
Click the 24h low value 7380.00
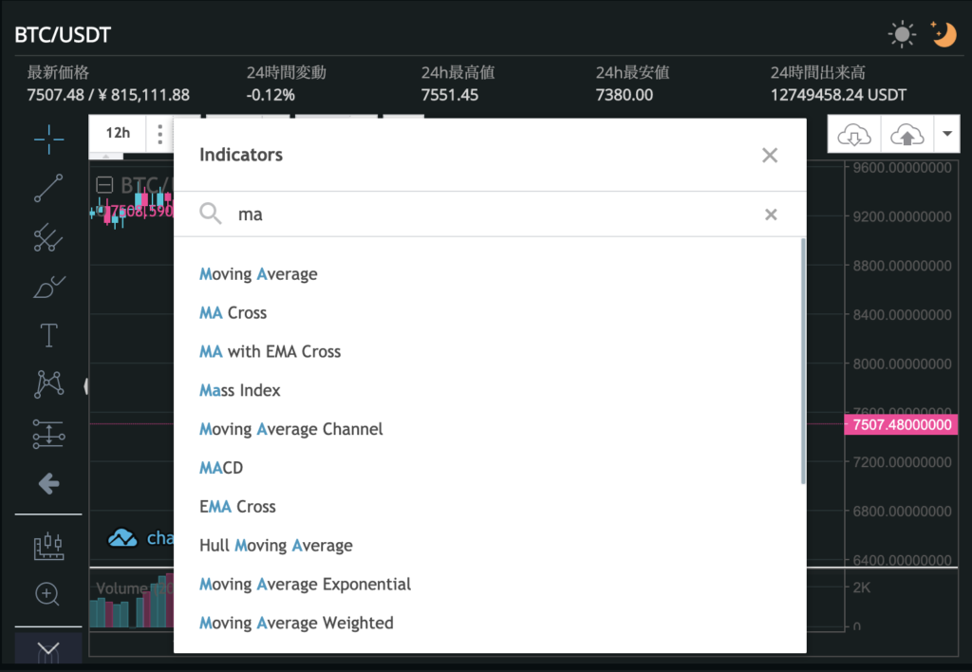625,95
